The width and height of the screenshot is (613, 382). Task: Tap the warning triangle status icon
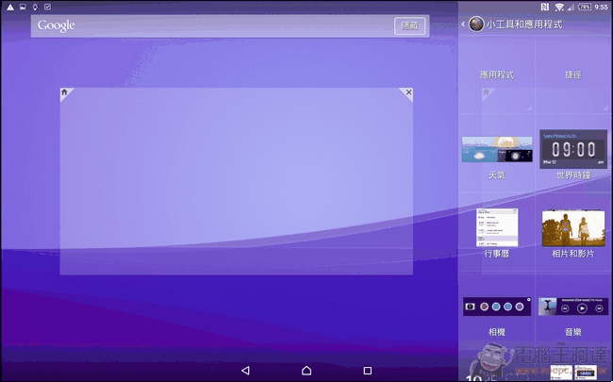click(10, 7)
